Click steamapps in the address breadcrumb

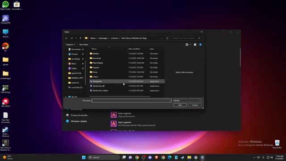tap(103, 38)
